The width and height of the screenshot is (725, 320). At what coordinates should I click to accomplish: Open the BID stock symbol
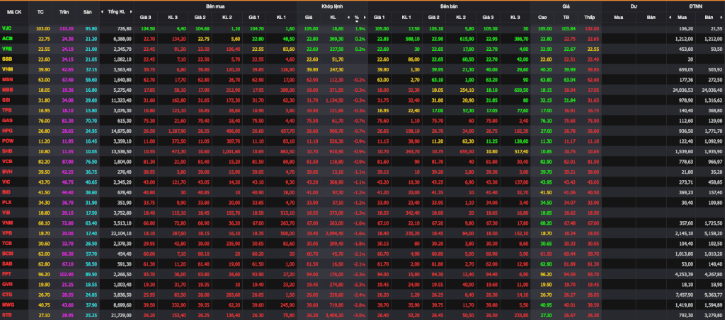pyautogui.click(x=6, y=191)
